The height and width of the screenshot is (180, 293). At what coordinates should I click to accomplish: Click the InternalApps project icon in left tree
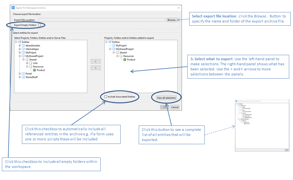(23, 49)
